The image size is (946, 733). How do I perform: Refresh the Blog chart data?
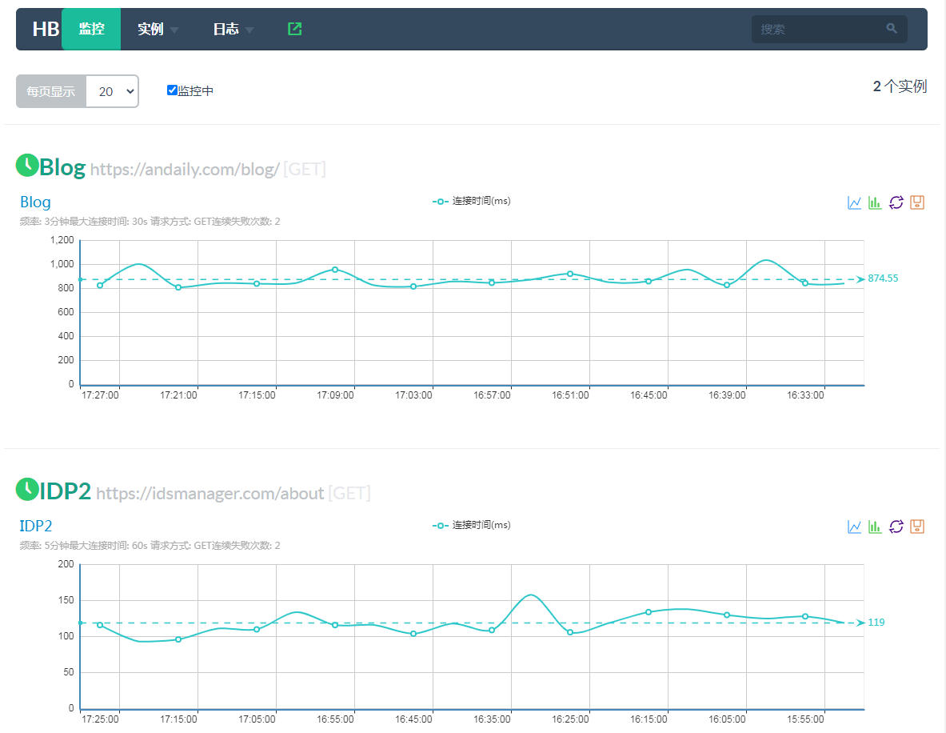pos(896,202)
